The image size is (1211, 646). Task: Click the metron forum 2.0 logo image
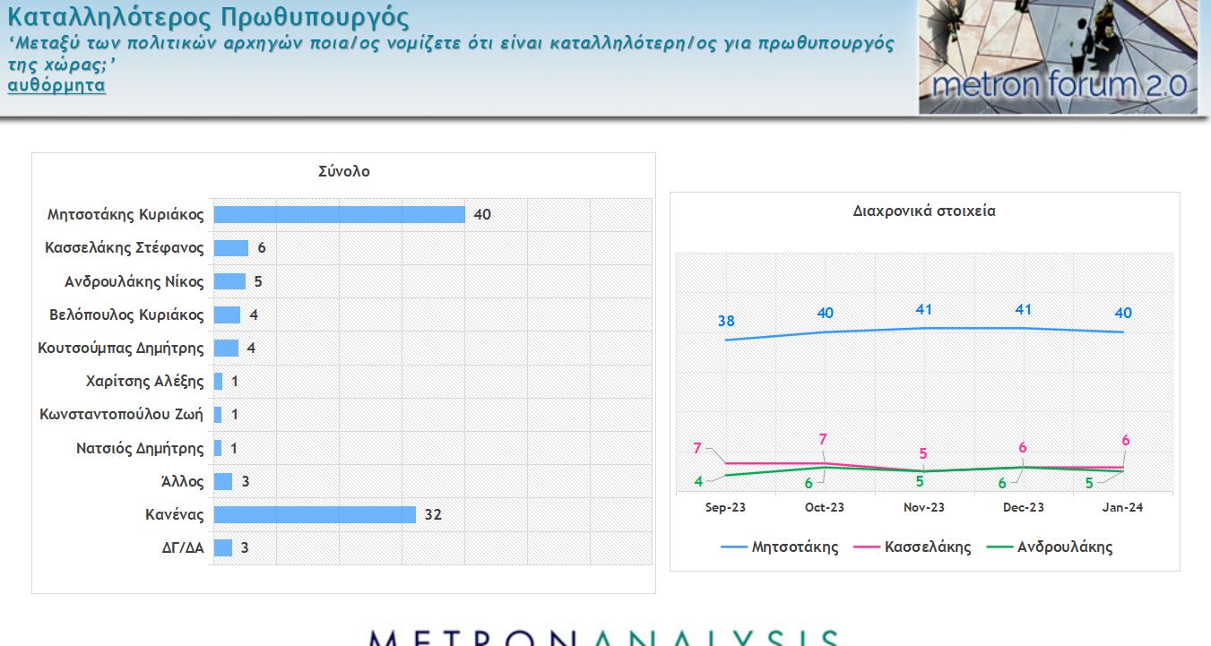[1058, 56]
